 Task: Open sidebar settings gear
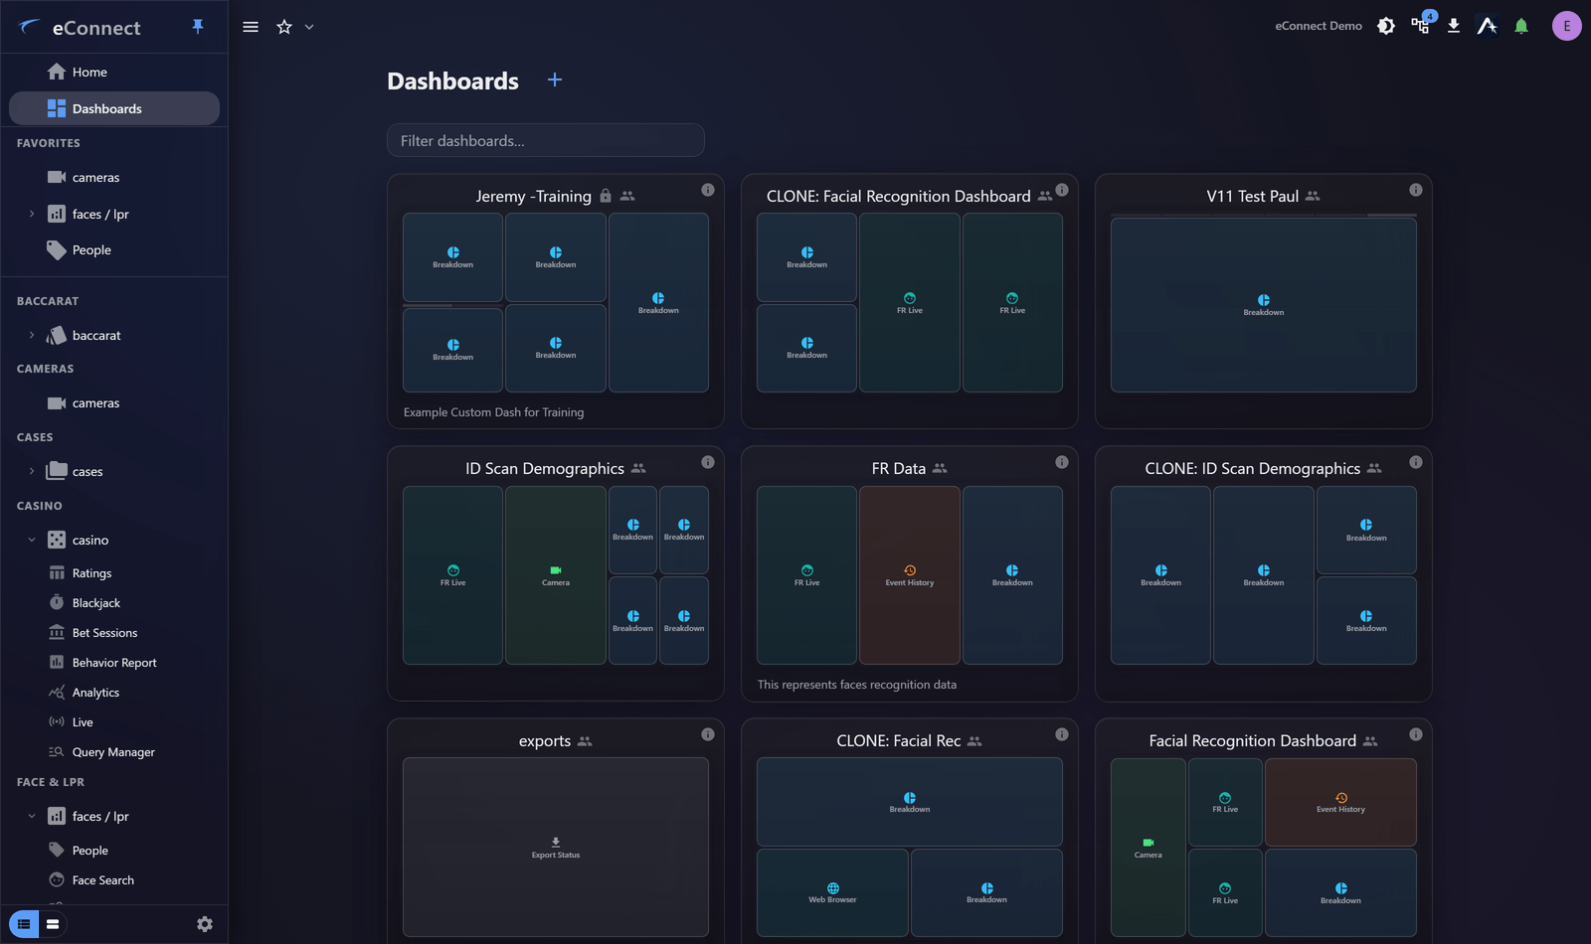(205, 924)
